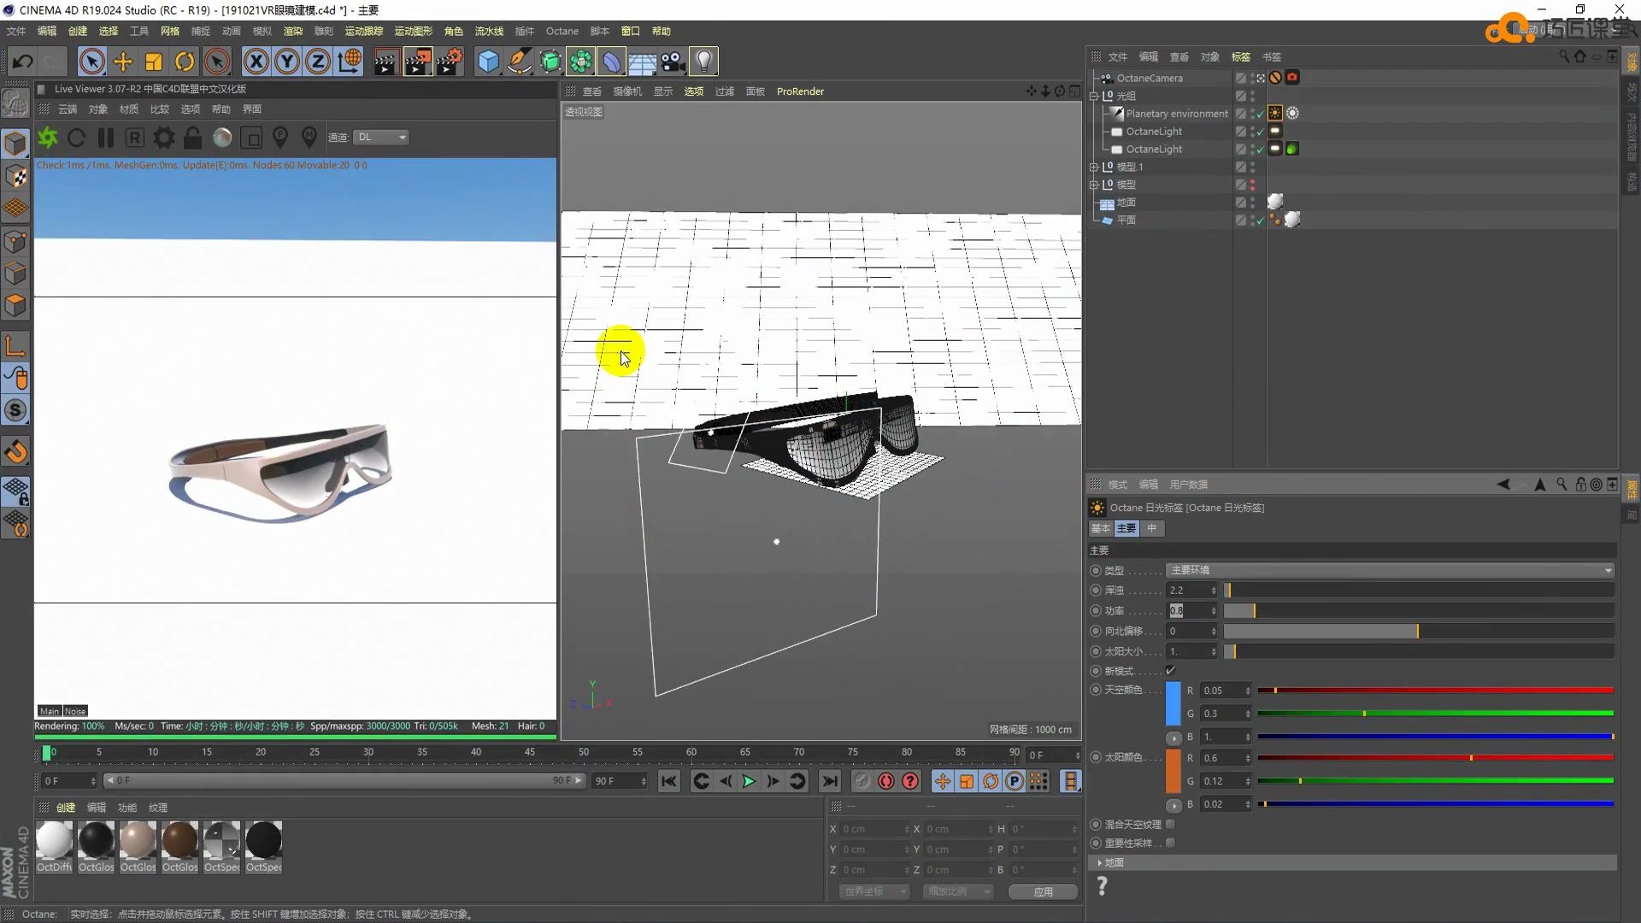Open the DL channel dropdown in Live Viewer
Image resolution: width=1641 pixels, height=923 pixels.
pyautogui.click(x=381, y=137)
